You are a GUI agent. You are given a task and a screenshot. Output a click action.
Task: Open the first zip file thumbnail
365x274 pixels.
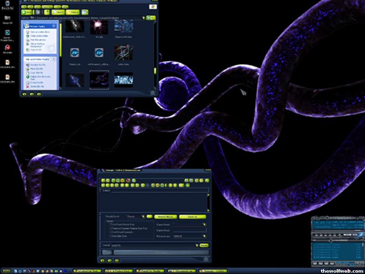pos(75,53)
